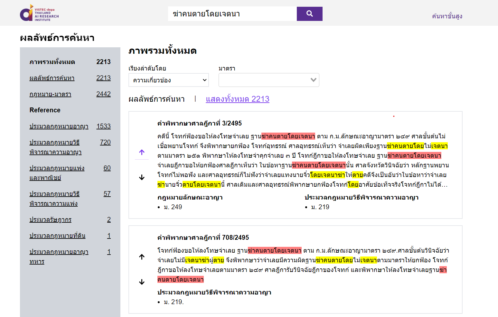Filter by ประมวลกฎหมายวิธีพิจารณาความอาญา reference
Viewport: 498px width, 317px height.
(x=55, y=147)
